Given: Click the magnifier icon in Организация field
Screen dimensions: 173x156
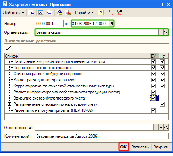Looking at the screenshot, I should tap(166, 32).
